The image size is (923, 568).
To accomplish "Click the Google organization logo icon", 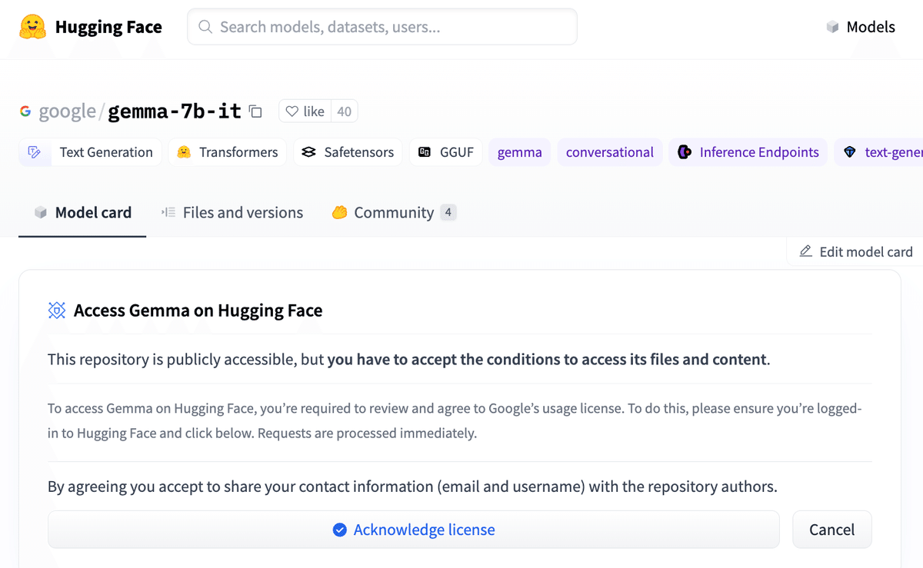I will pos(25,111).
